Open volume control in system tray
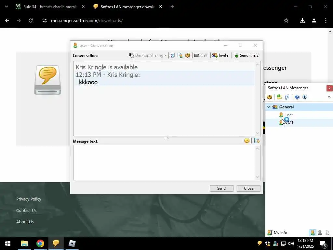This screenshot has height=250, width=333. 291,243
